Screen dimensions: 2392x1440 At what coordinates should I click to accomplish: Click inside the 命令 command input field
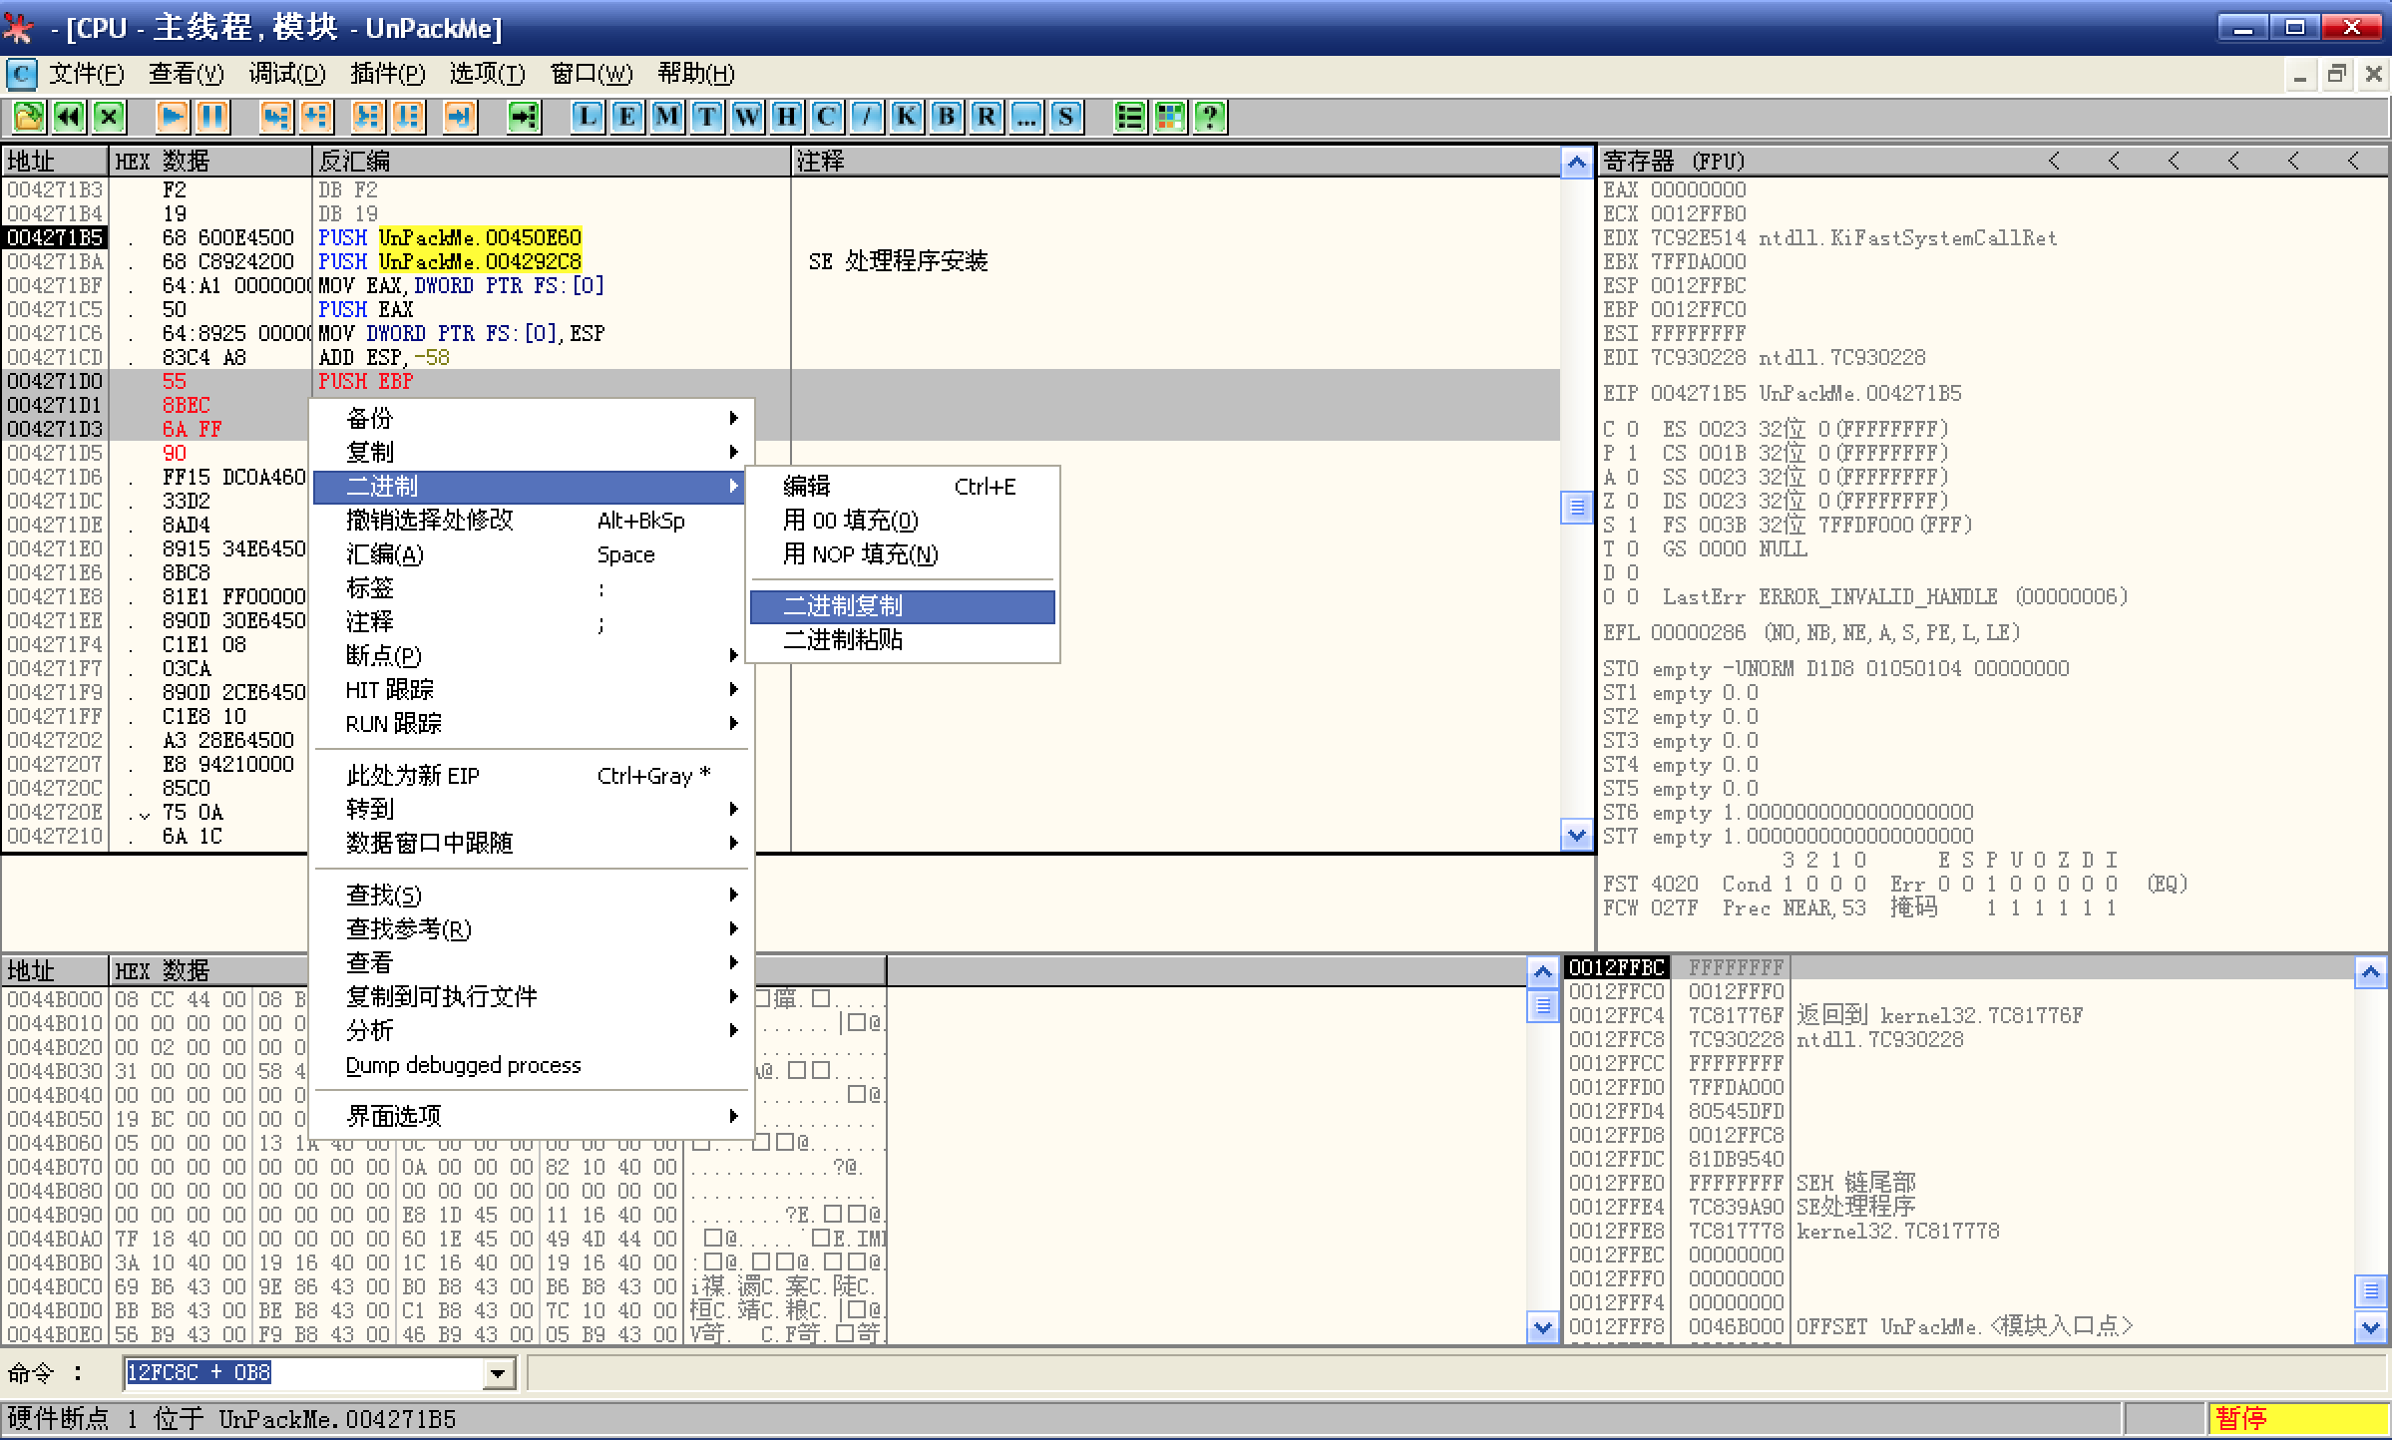(299, 1373)
